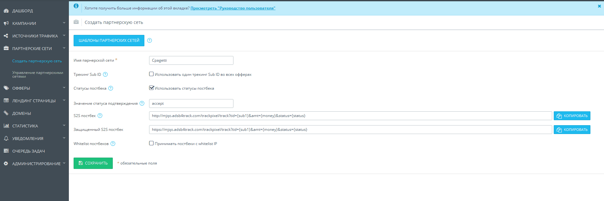This screenshot has width=604, height=201.
Task: Expand the ЛЕНДИНГ СТРАНИЦЫ chevron
Action: (64, 100)
